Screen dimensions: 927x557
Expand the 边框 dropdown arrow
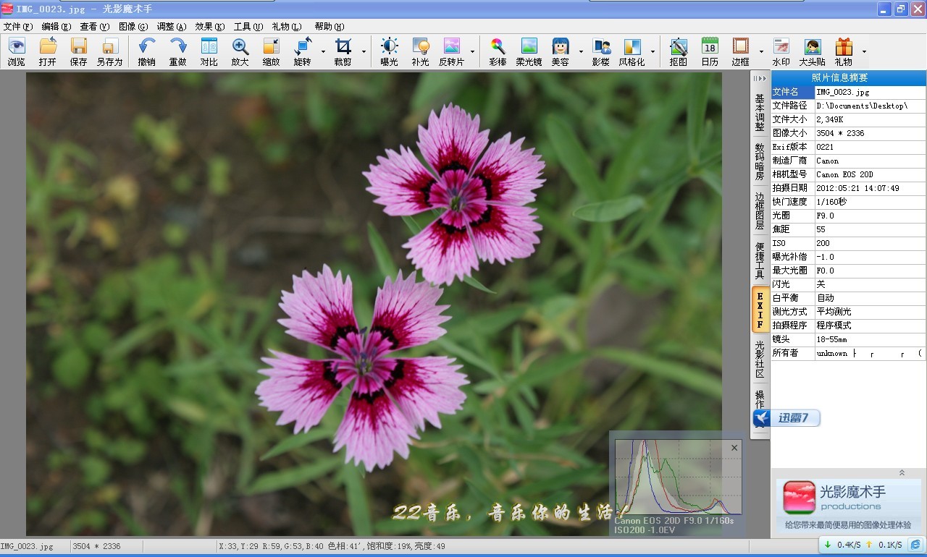click(x=761, y=52)
